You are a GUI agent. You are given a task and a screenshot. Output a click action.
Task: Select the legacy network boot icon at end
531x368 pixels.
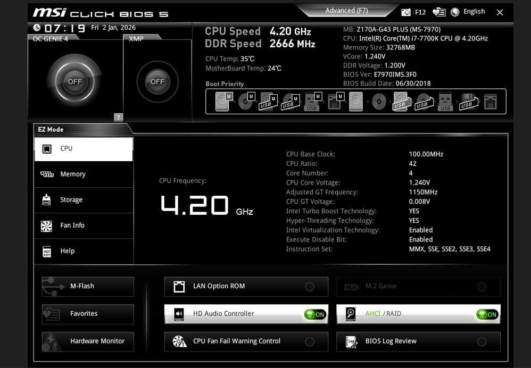(491, 102)
